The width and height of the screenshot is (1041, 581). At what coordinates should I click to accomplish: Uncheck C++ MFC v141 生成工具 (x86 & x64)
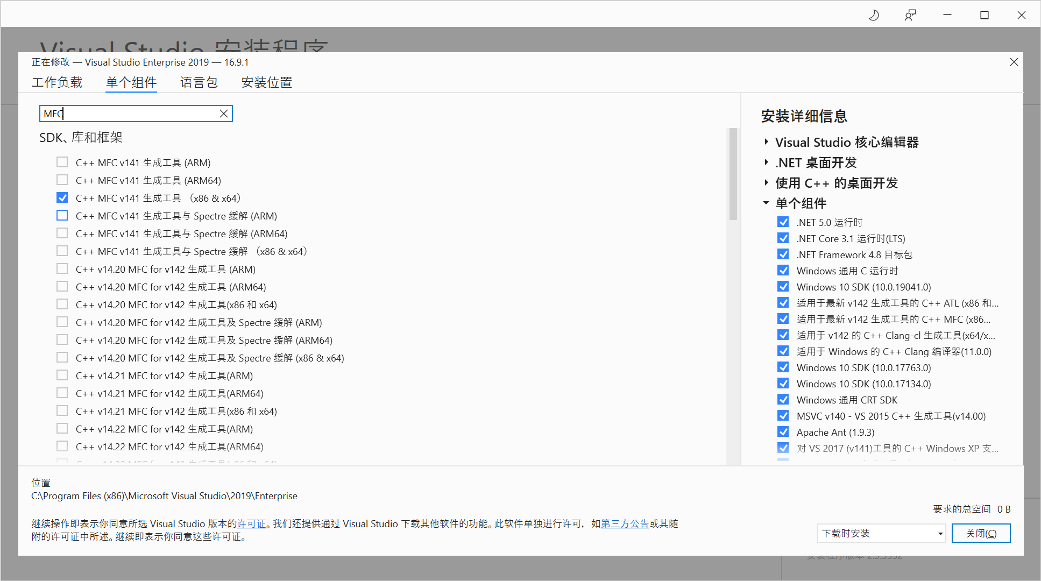point(62,198)
